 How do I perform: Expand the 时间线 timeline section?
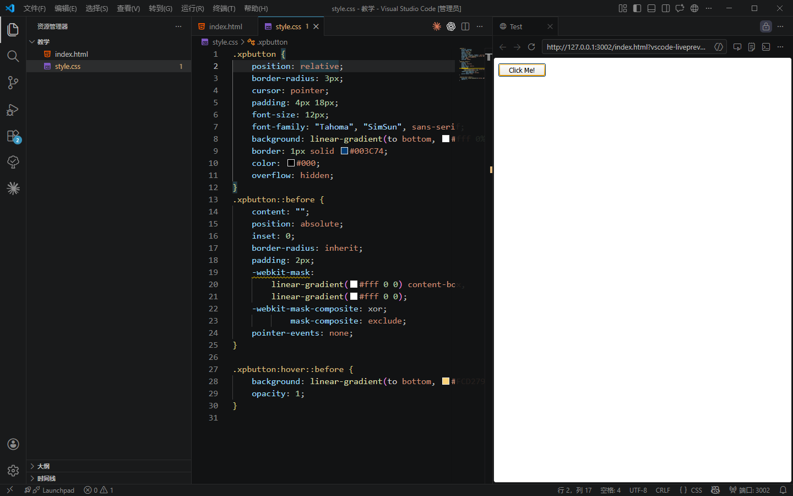pyautogui.click(x=109, y=478)
